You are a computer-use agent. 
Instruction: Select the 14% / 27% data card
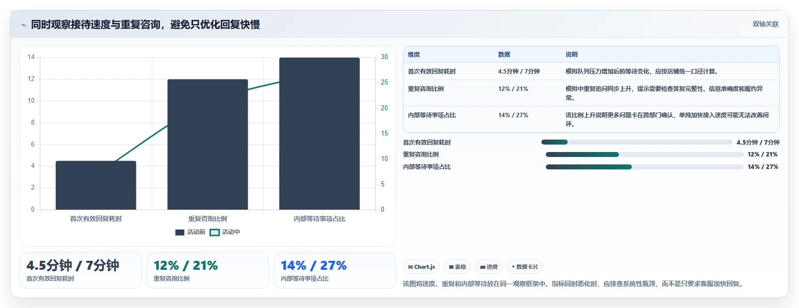[334, 270]
